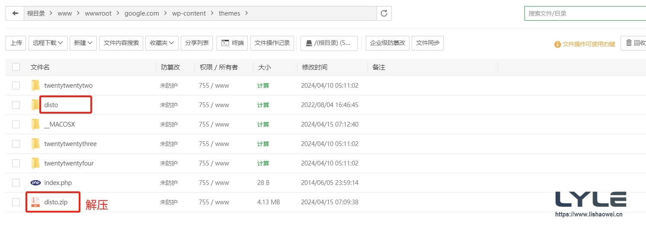Viewport: 646px width, 232px height.
Task: Check the box for disto.zip
Action: click(x=16, y=202)
